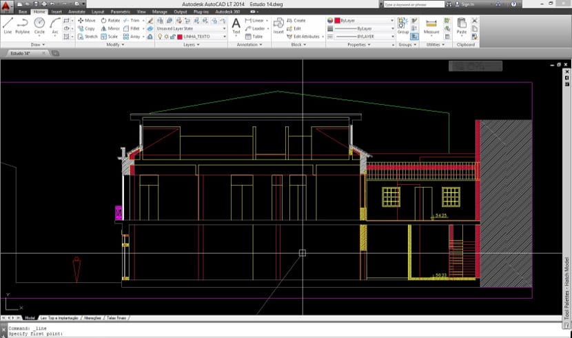
Task: Open the Insert block tool
Action: pyautogui.click(x=278, y=26)
